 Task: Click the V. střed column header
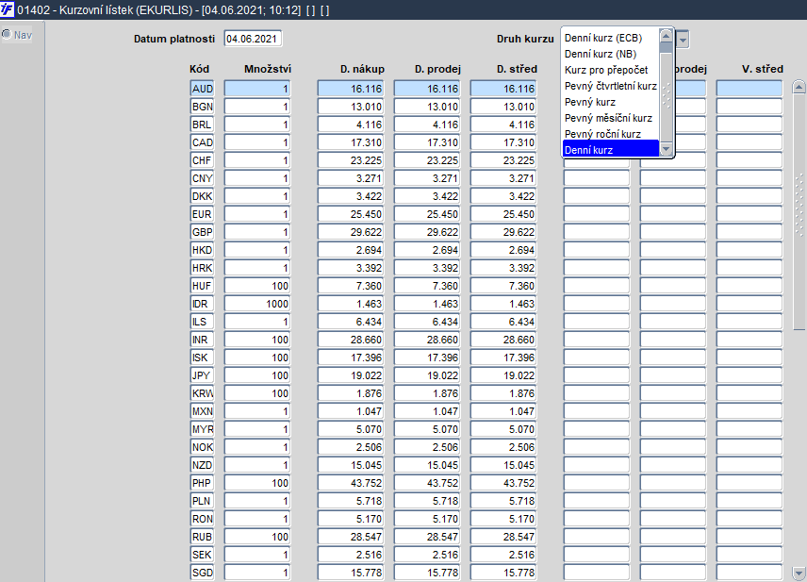pos(763,69)
